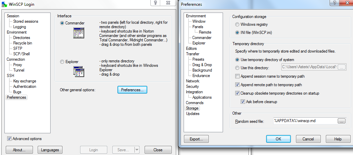Select Remote under Panels
Viewport: 353px width, 155px height.
point(205,32)
